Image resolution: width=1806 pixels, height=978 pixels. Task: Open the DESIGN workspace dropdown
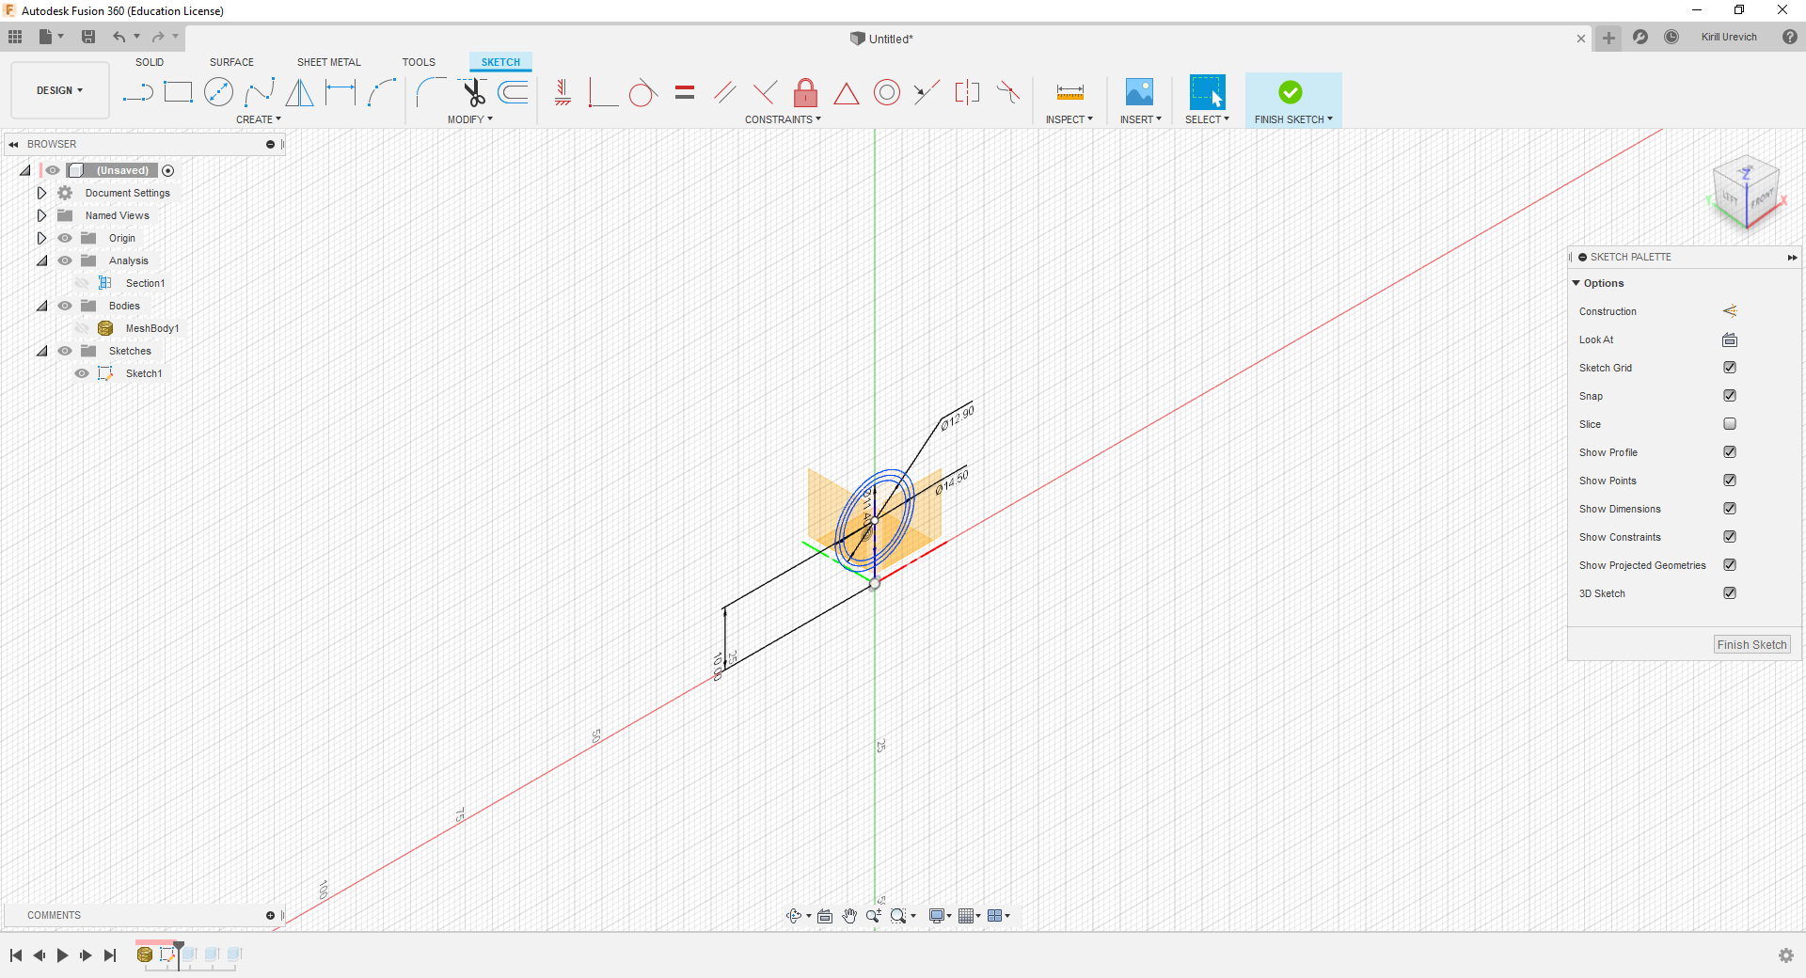(x=59, y=91)
